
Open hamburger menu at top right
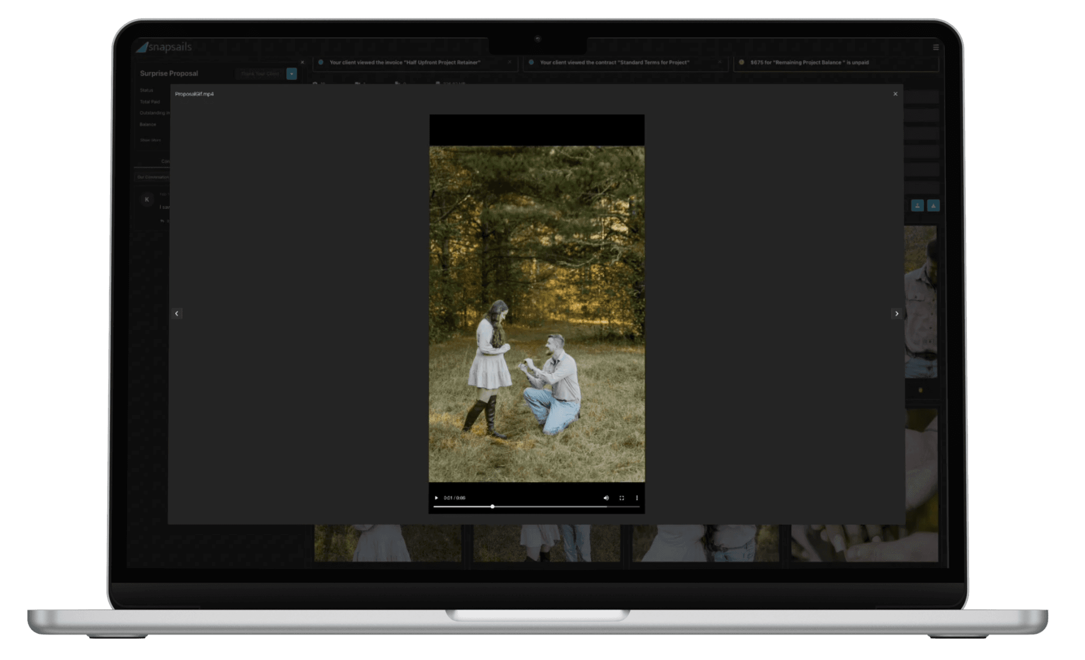(x=936, y=47)
